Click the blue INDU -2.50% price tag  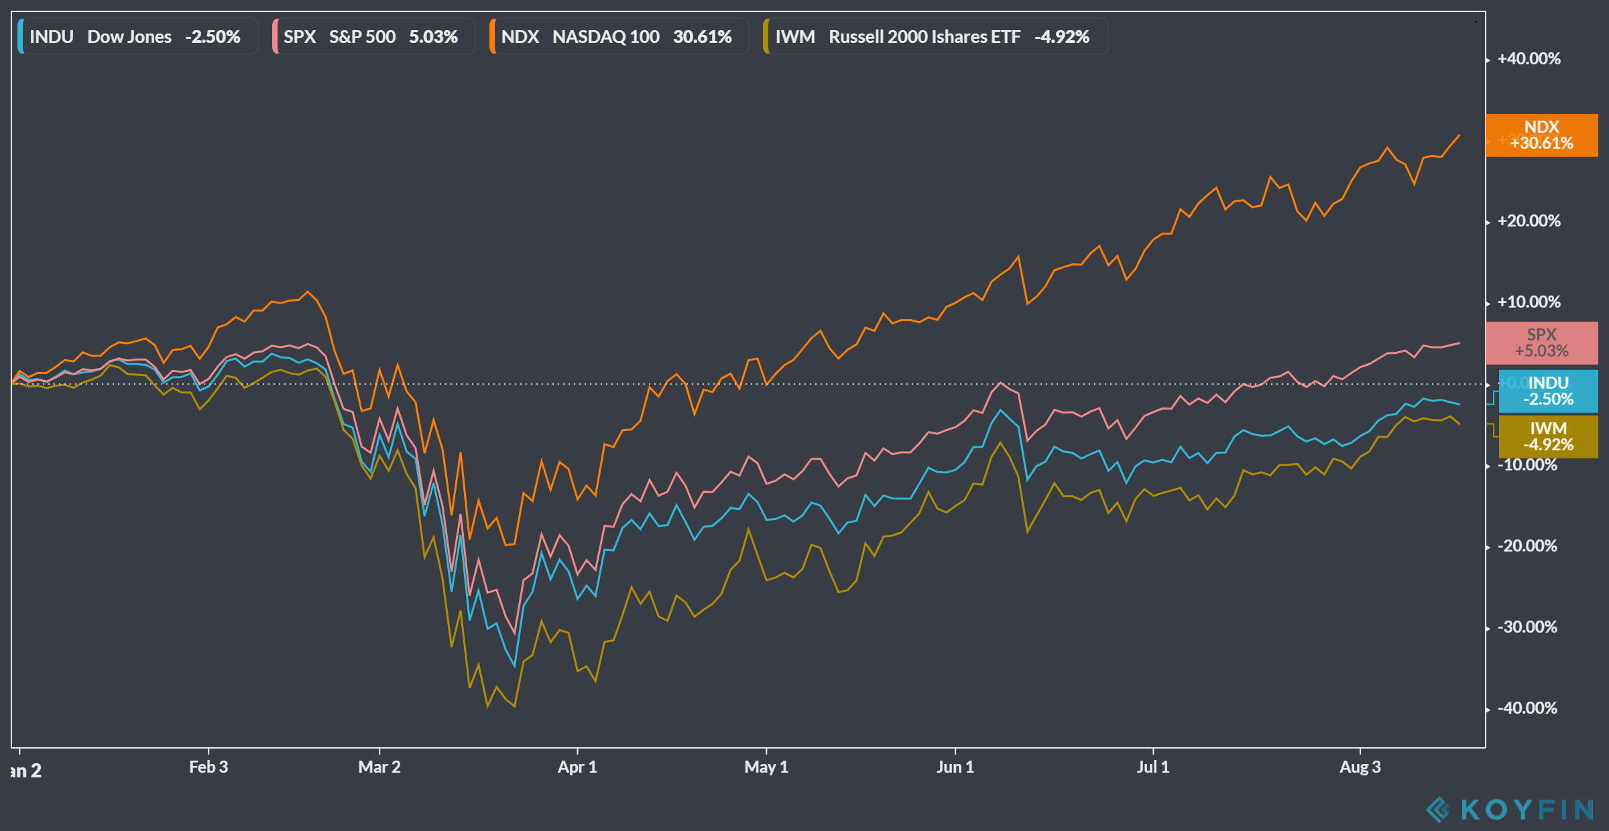click(x=1548, y=391)
